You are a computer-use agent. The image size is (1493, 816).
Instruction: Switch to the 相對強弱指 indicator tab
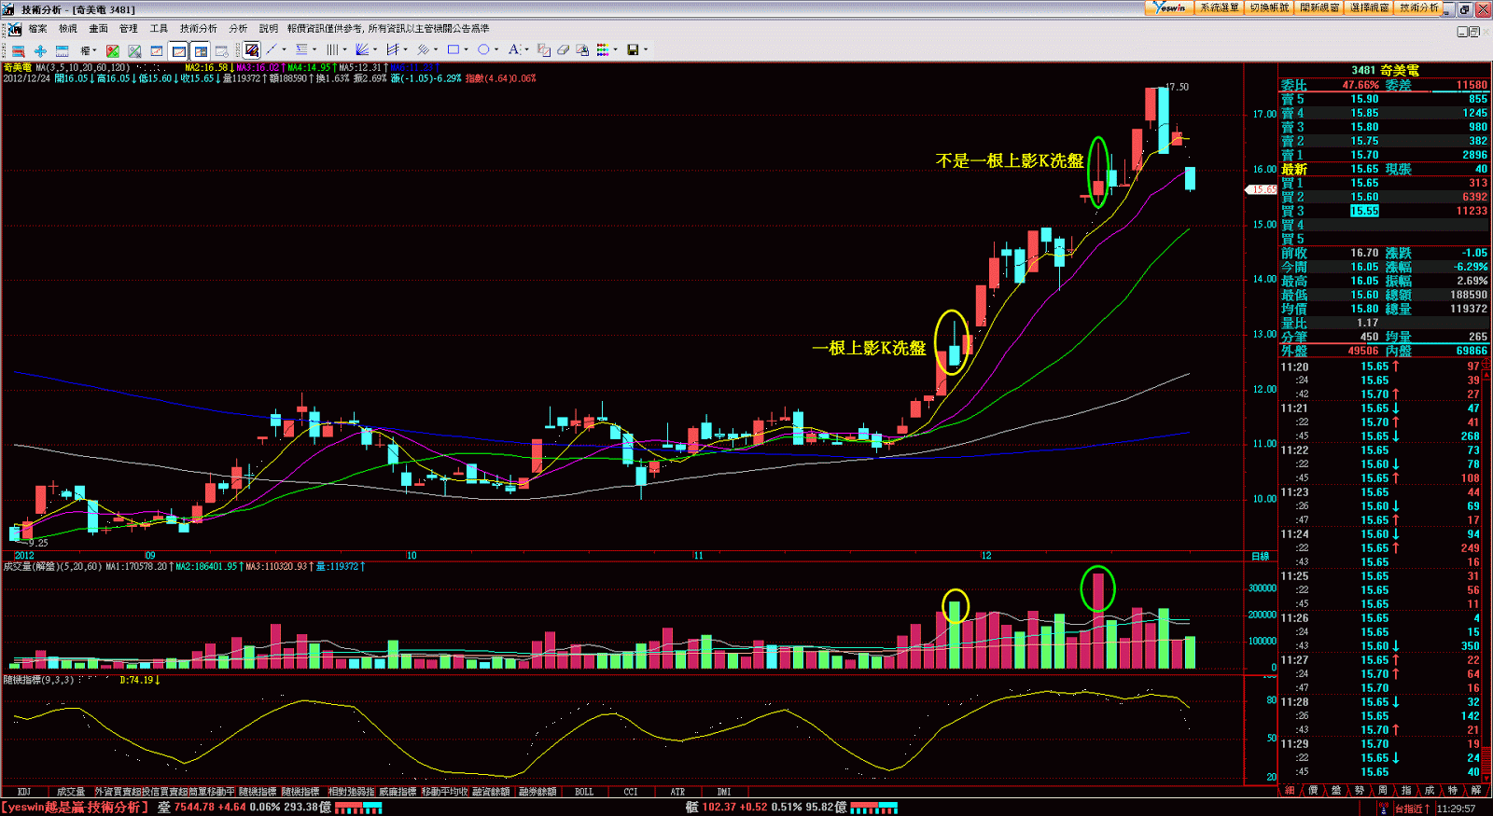tap(351, 792)
